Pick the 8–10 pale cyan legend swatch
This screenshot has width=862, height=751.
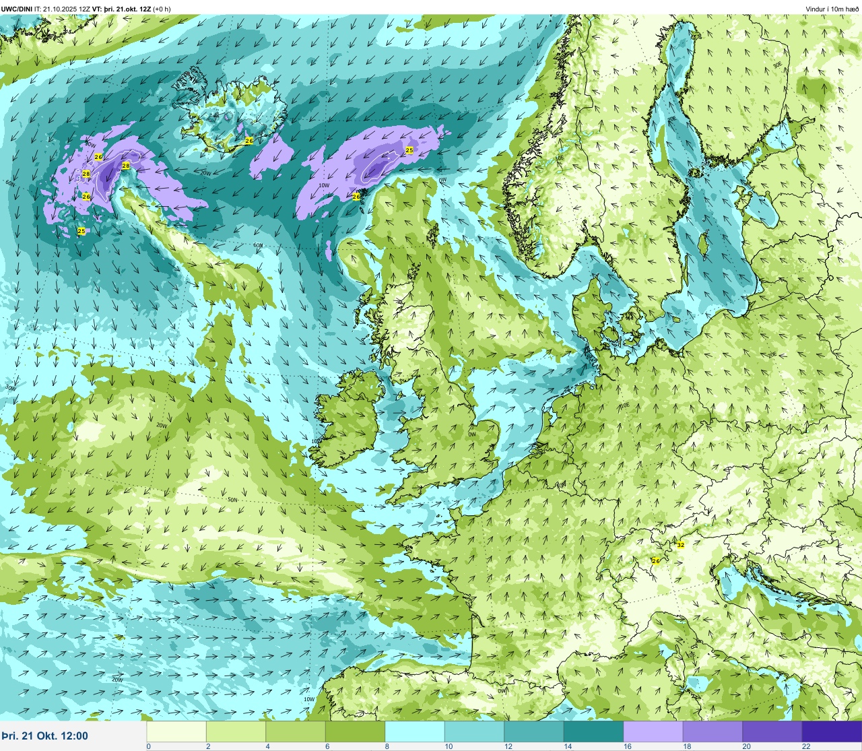click(415, 732)
